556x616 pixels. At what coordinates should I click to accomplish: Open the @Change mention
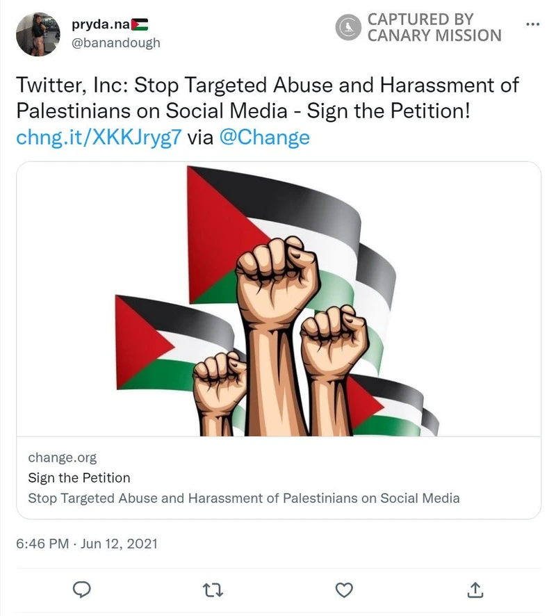264,137
